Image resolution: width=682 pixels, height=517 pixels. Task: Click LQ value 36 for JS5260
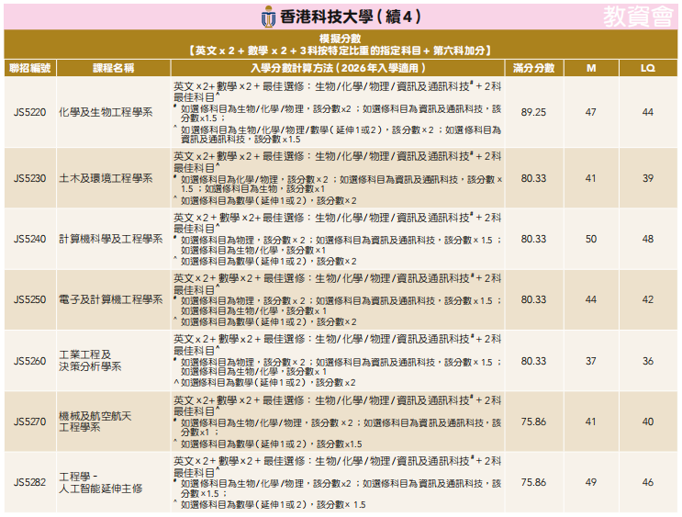[648, 361]
